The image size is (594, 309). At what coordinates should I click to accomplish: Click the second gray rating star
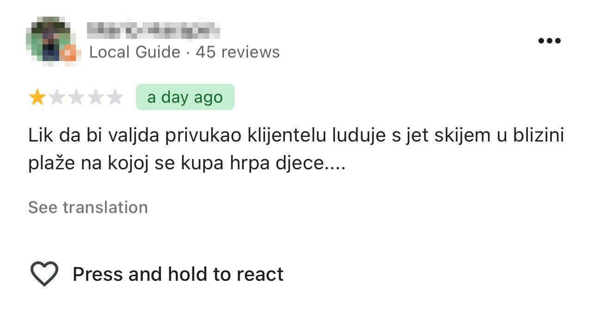pyautogui.click(x=56, y=97)
